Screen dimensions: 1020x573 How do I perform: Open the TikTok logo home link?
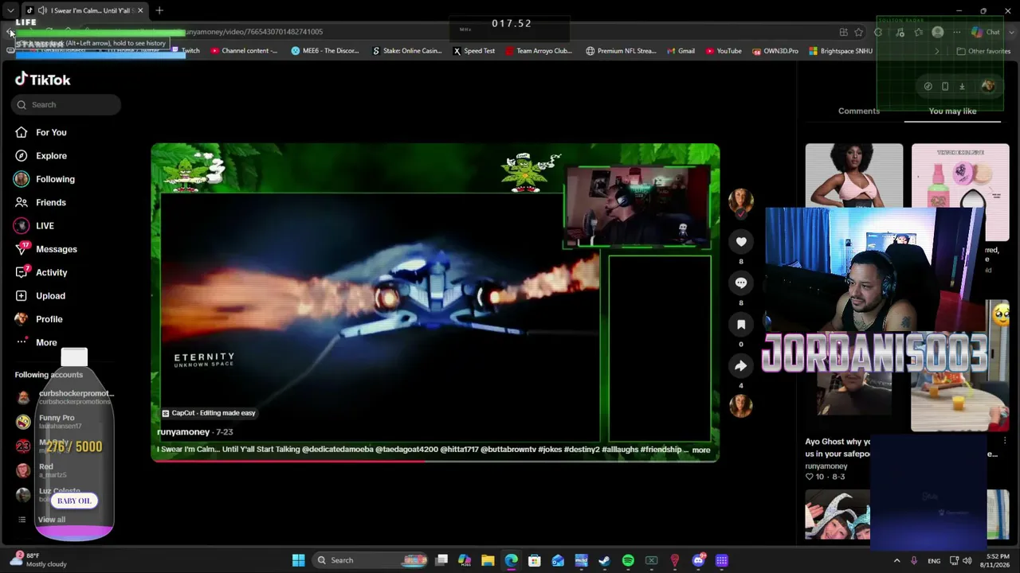click(43, 80)
